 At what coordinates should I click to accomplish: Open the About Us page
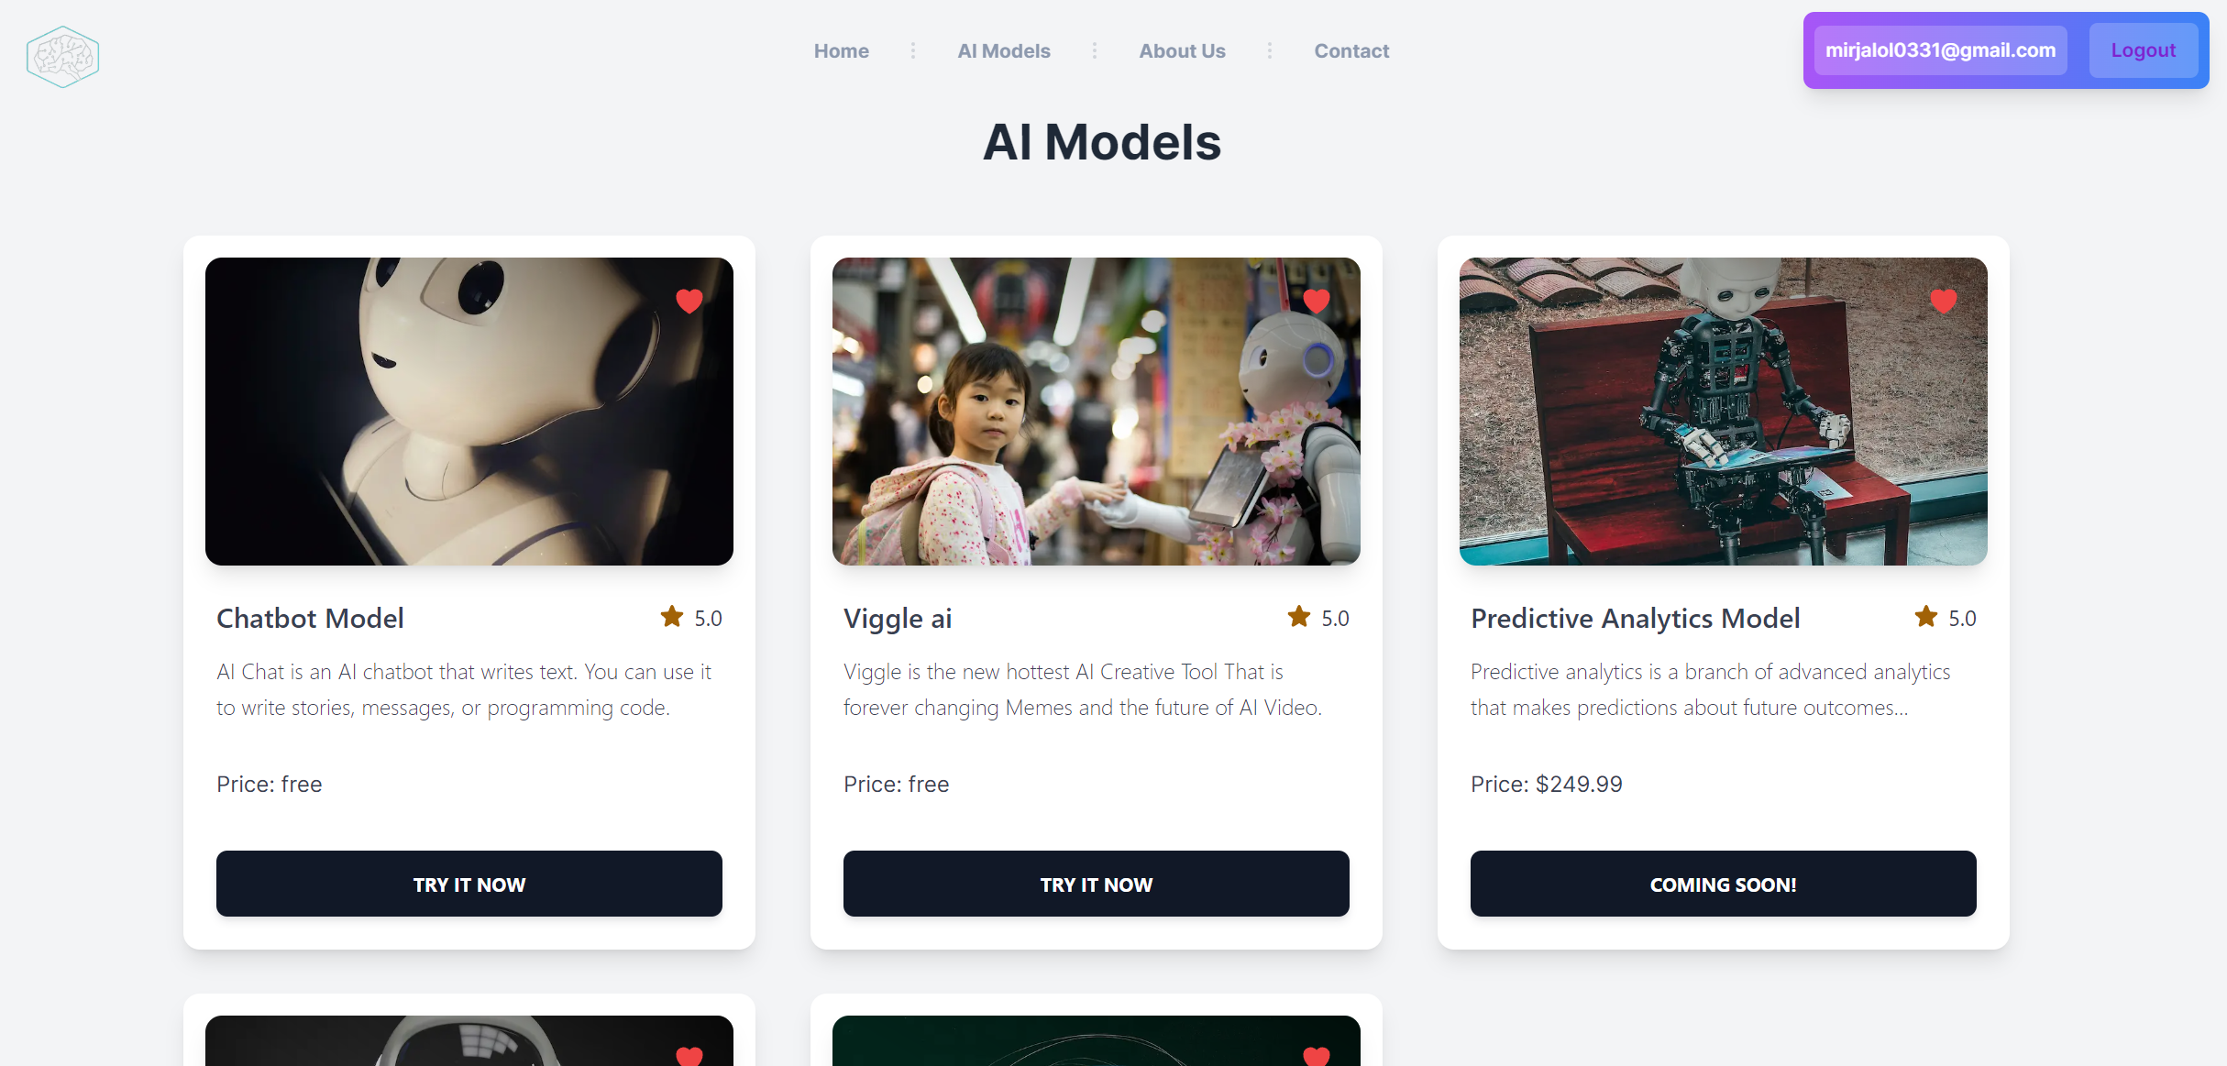point(1183,51)
